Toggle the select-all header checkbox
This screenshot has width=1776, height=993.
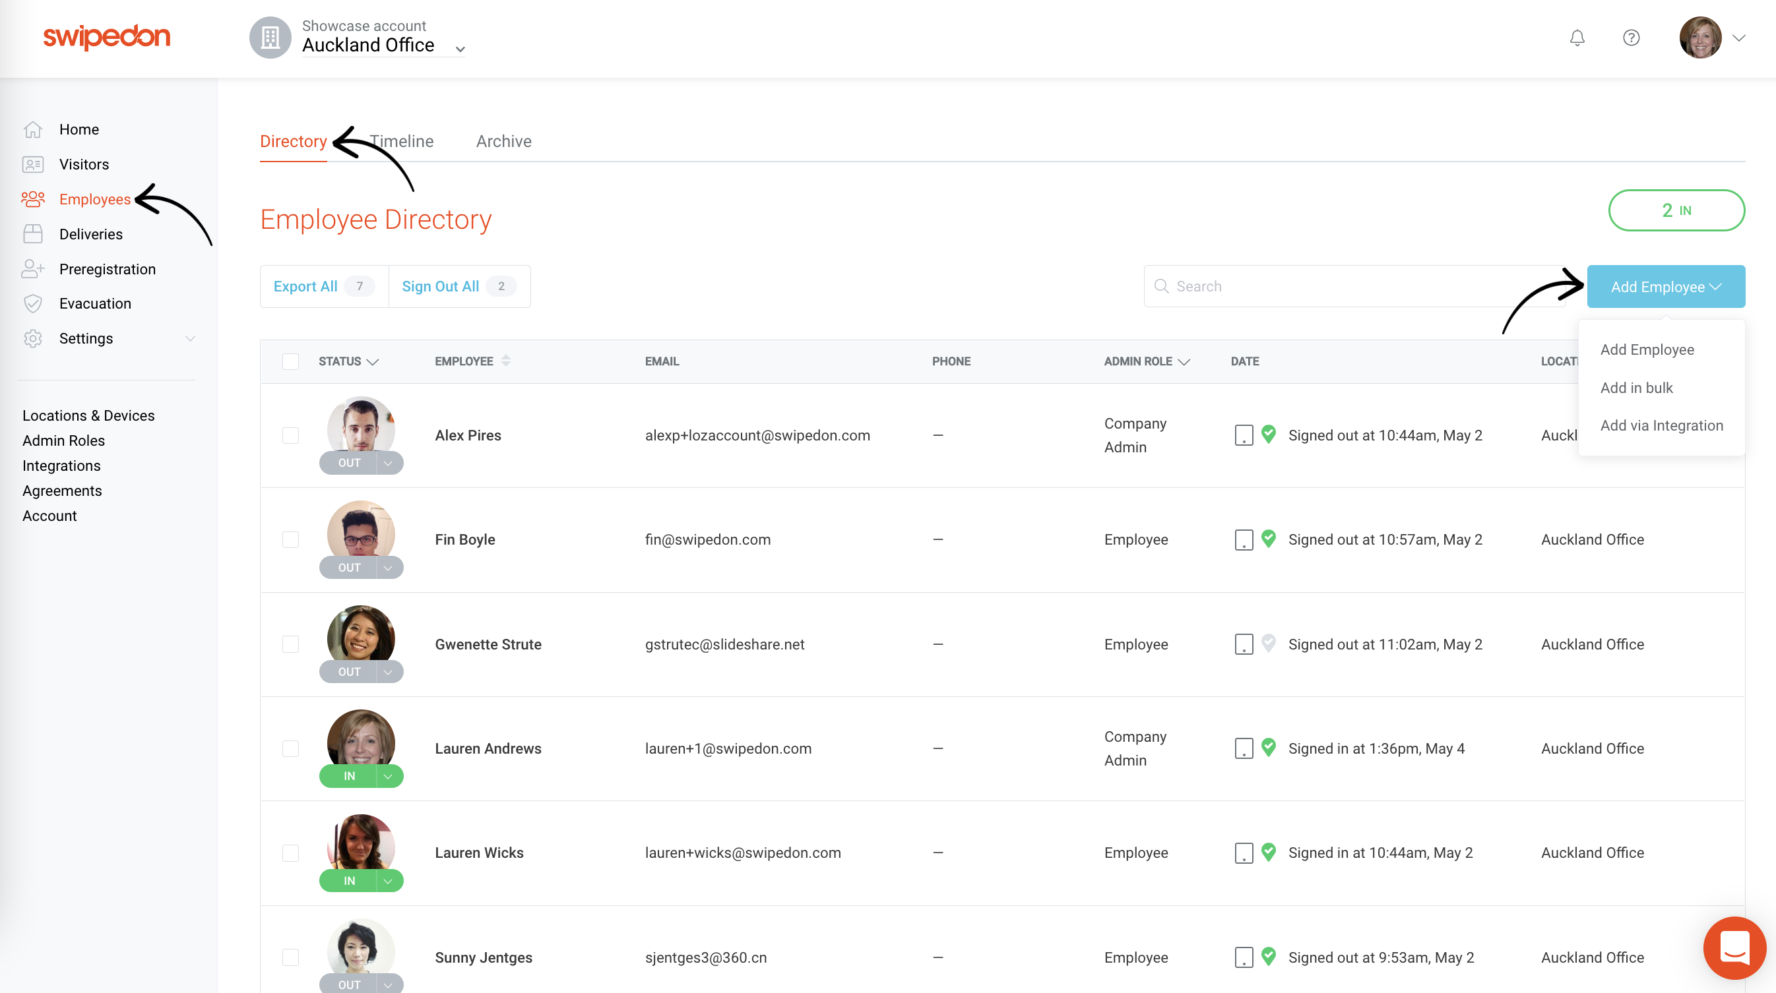tap(290, 361)
